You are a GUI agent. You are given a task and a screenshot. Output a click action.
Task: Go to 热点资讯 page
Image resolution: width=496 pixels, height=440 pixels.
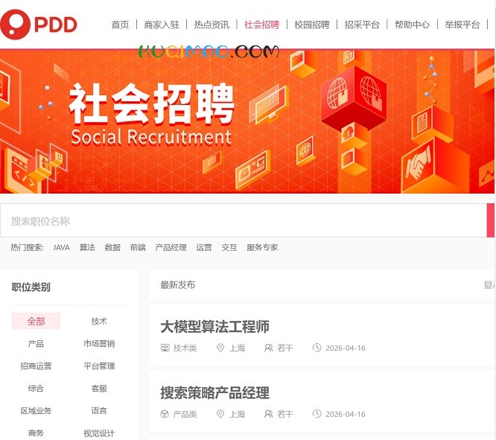pyautogui.click(x=212, y=25)
